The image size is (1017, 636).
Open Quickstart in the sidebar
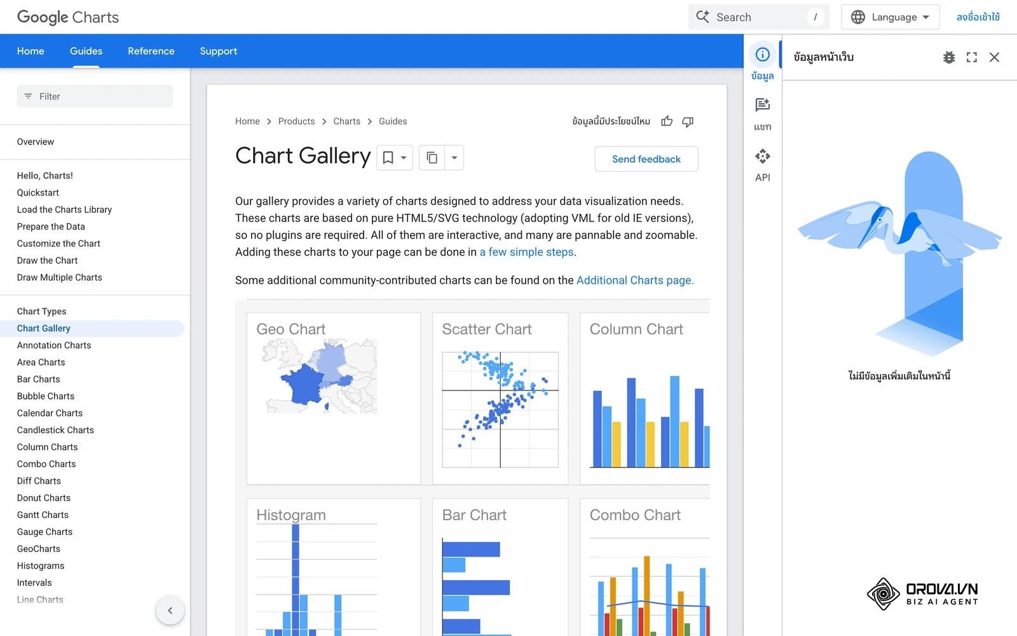(x=38, y=193)
